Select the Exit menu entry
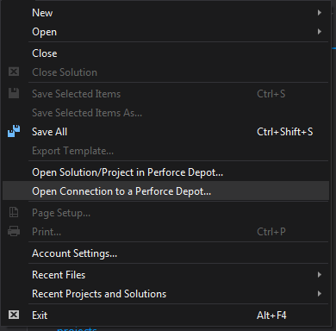 (x=166, y=315)
